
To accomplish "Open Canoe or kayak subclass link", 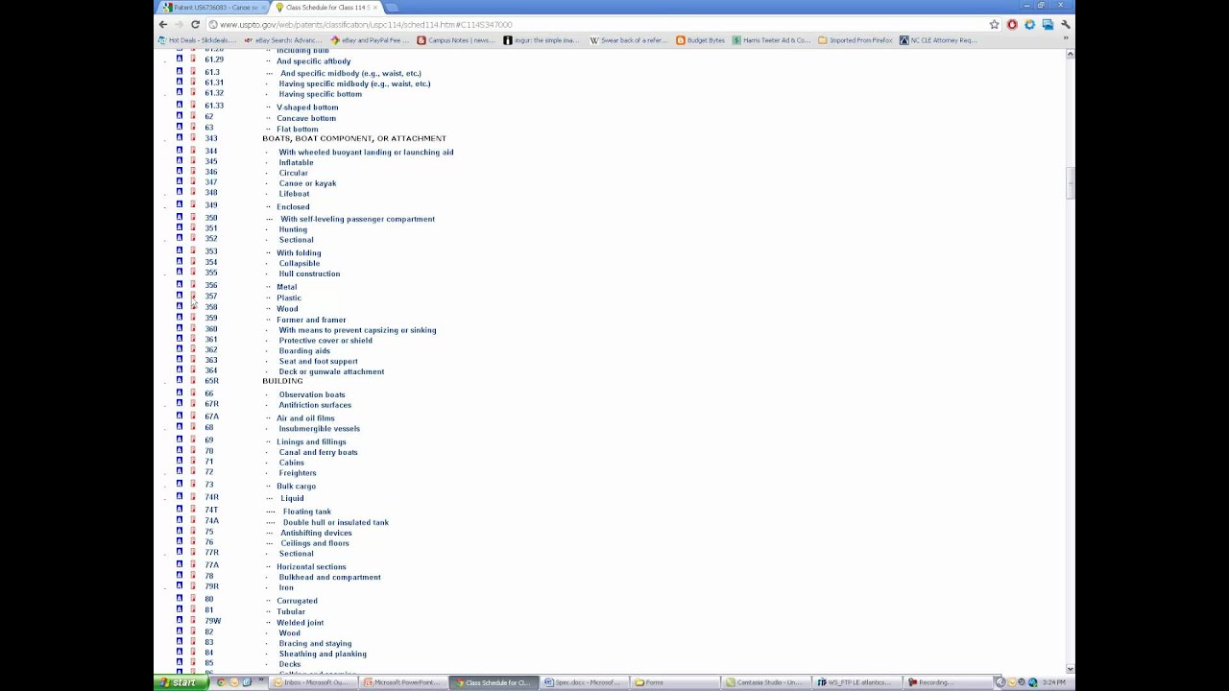I will click(x=307, y=183).
